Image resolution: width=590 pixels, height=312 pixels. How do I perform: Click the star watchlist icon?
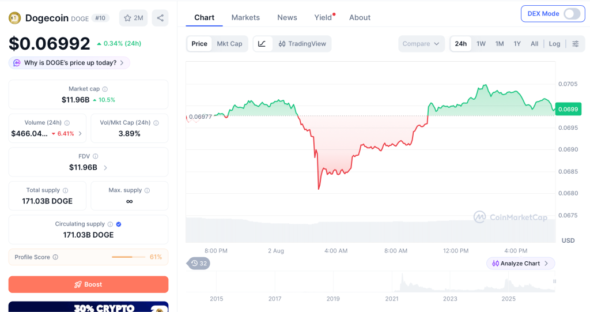pos(127,18)
